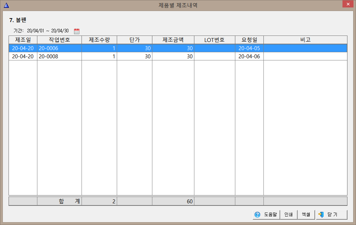Image resolution: width=356 pixels, height=225 pixels.
Task: Click the 비고 column header
Action: click(x=305, y=40)
